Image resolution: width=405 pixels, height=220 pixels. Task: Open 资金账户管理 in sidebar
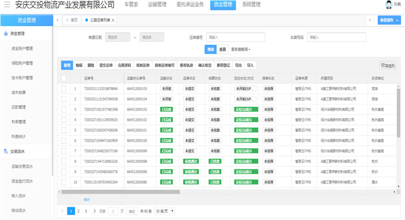pos(22,48)
